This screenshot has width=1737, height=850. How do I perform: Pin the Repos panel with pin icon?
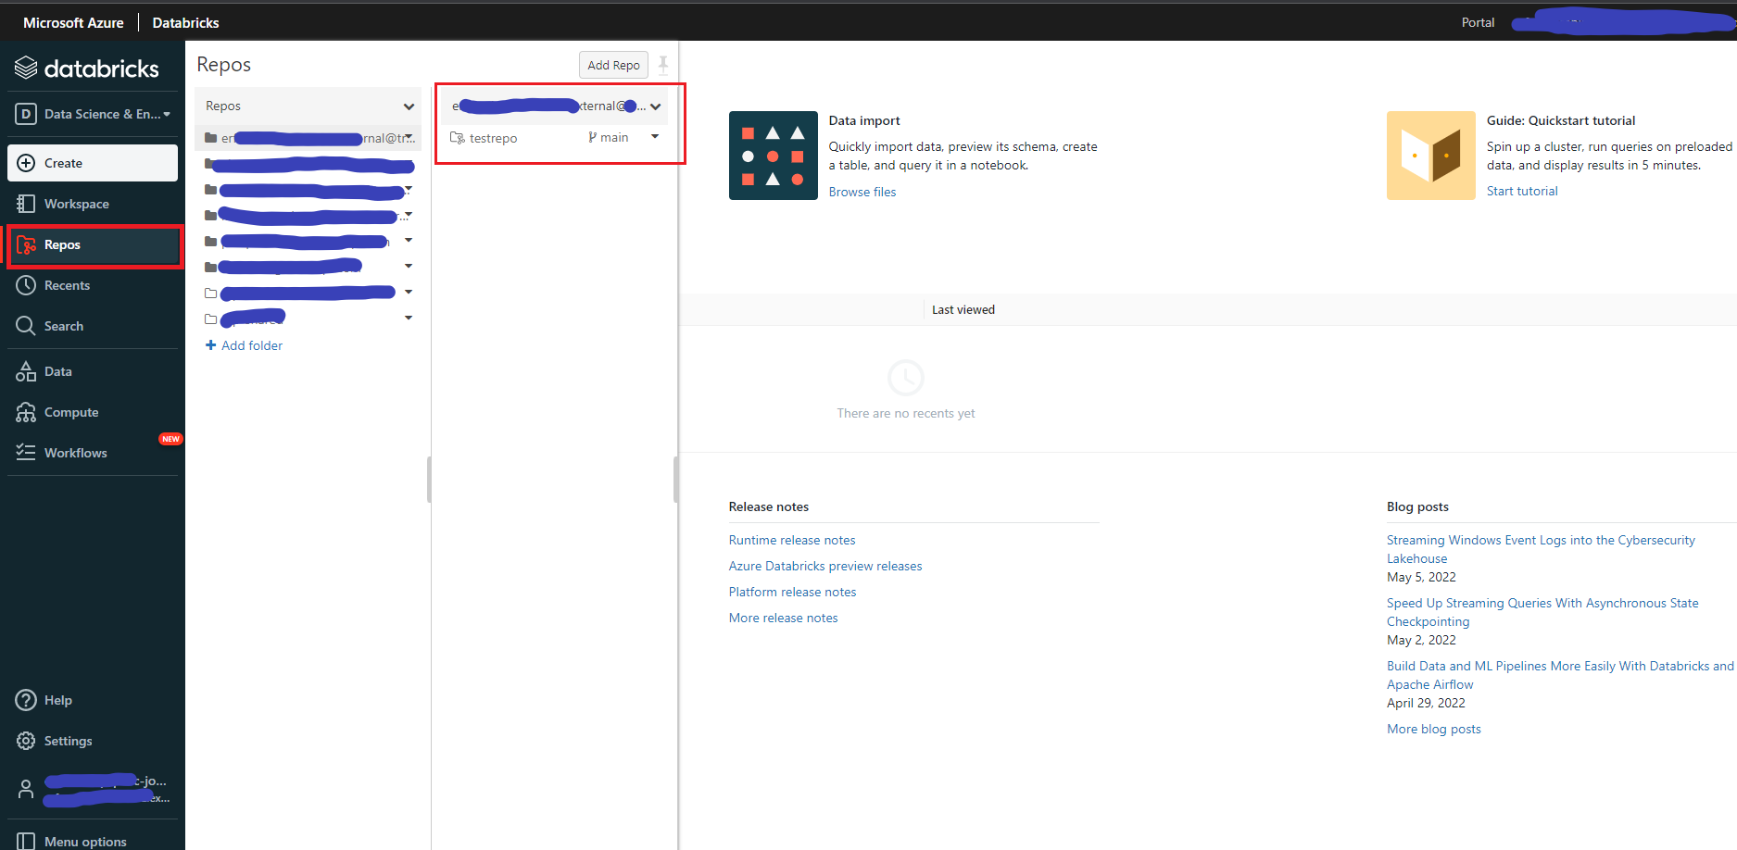[x=663, y=65]
